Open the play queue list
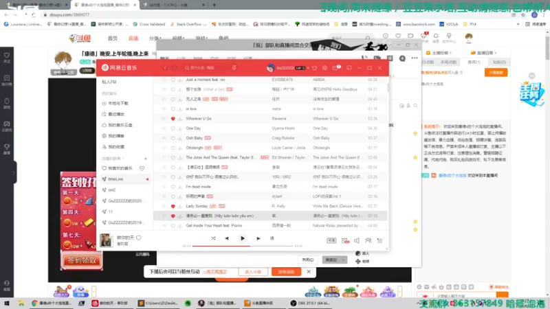The image size is (550, 309). (x=380, y=241)
